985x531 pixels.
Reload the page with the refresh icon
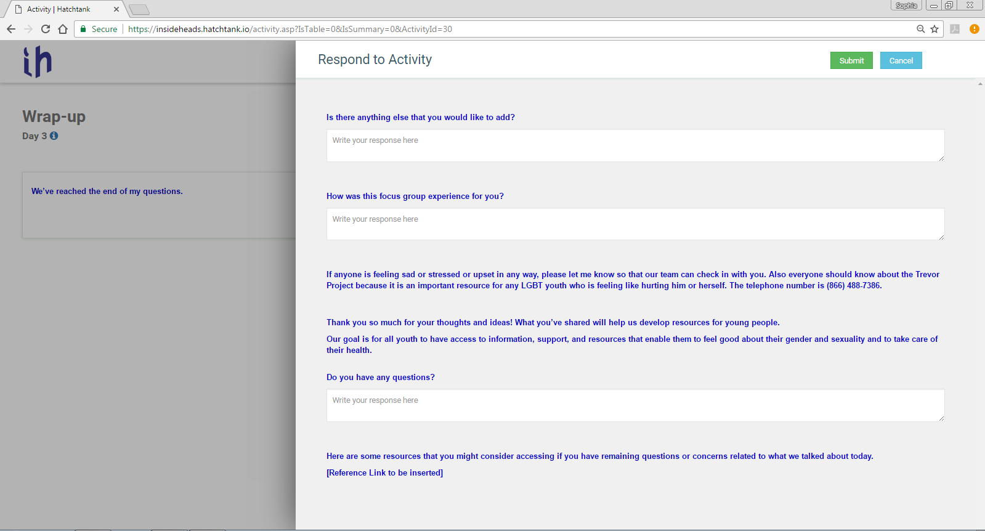pyautogui.click(x=46, y=29)
